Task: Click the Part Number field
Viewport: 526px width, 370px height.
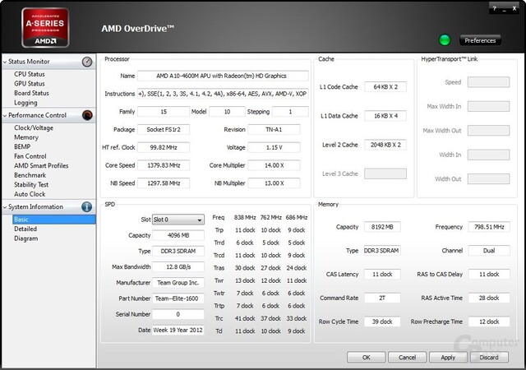Action: coord(178,298)
